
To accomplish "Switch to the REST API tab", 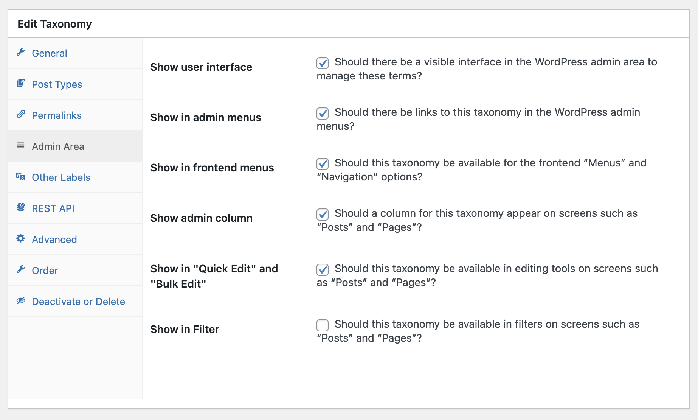I will 53,208.
